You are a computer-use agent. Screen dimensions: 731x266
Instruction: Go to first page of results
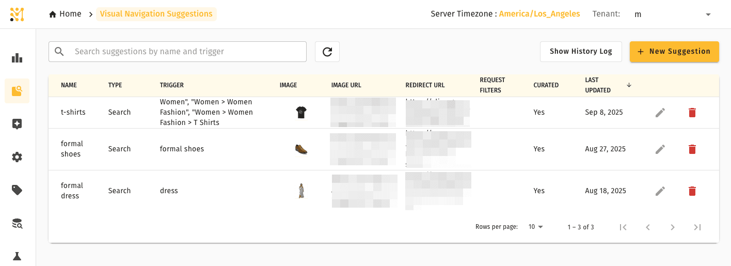tap(623, 227)
